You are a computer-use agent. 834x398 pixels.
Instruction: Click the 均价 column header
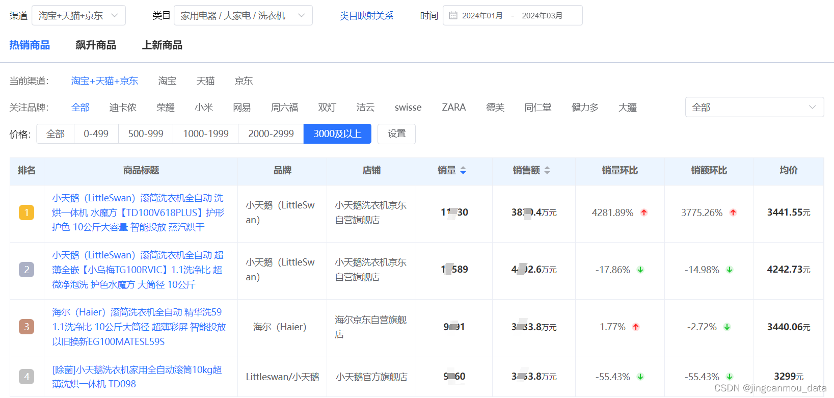coord(789,170)
